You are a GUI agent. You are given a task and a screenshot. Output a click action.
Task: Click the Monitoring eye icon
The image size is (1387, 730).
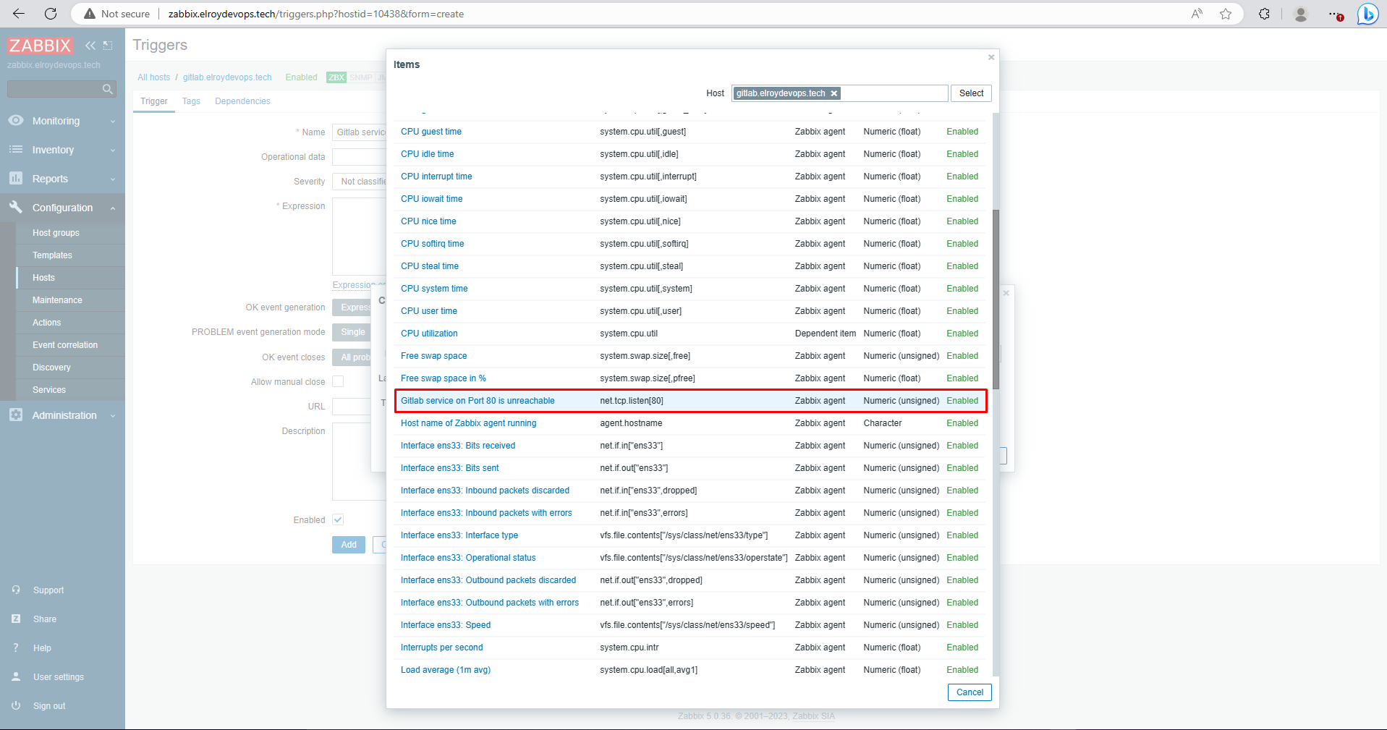coord(16,121)
